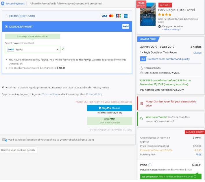Click the Secure Payment label
The height and width of the screenshot is (182, 205).
coord(15,3)
